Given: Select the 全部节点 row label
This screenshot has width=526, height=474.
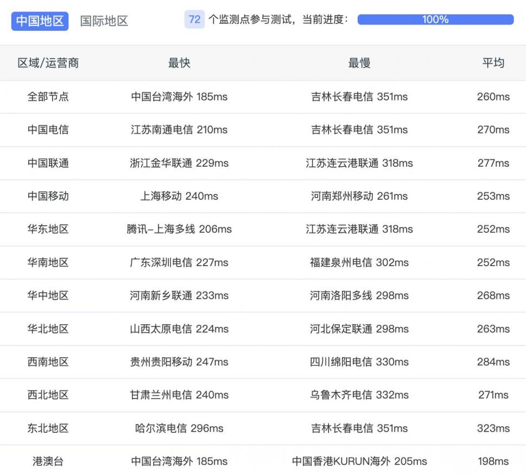Looking at the screenshot, I should [x=48, y=97].
